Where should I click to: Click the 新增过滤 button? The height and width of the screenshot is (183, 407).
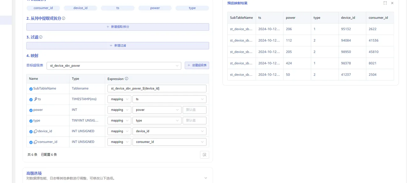click(118, 46)
